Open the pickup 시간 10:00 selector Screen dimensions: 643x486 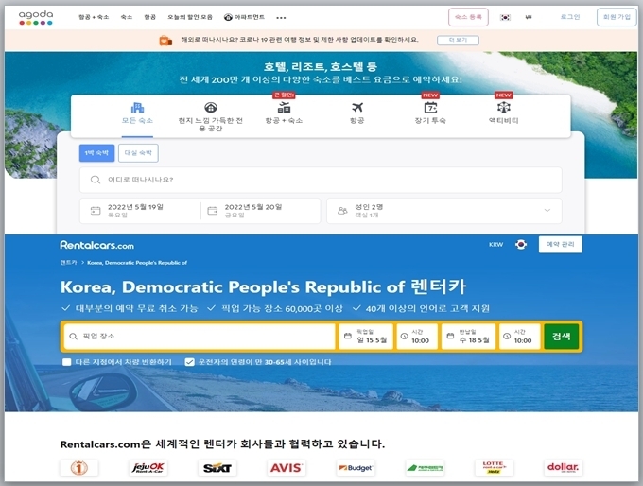(417, 337)
